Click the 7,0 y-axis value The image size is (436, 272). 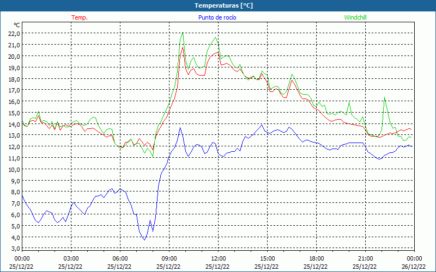[15, 203]
